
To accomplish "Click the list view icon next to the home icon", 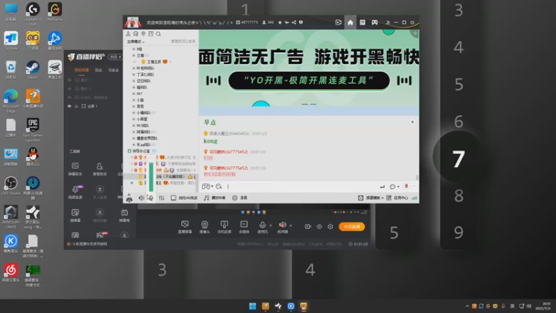I will [x=362, y=22].
